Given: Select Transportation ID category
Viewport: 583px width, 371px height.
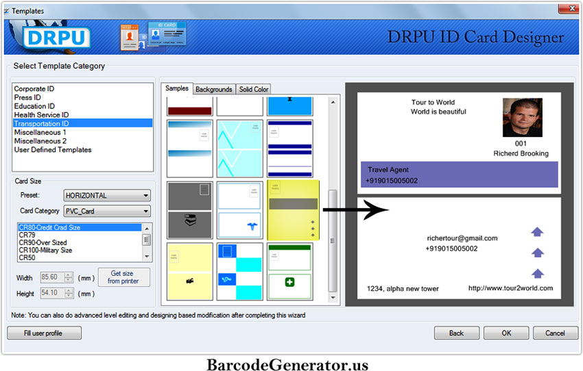Looking at the screenshot, I should tap(82, 123).
